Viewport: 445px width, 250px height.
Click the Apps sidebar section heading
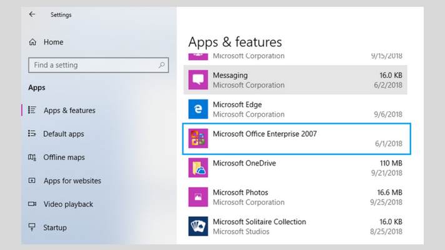tap(37, 87)
